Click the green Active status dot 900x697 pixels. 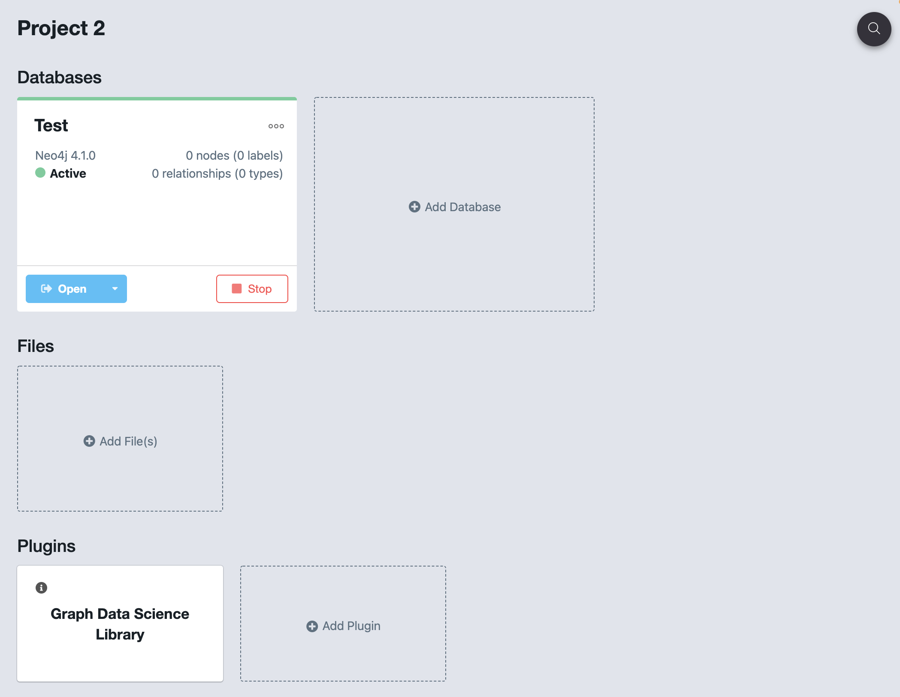coord(40,173)
